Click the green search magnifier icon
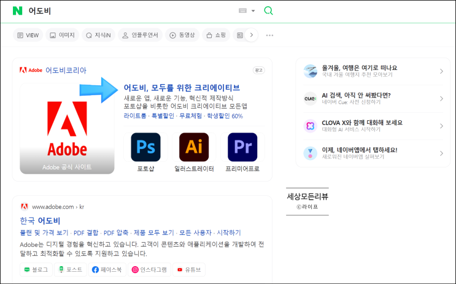The width and height of the screenshot is (456, 284). tap(268, 10)
